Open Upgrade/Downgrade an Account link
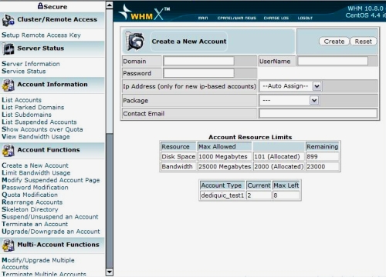This screenshot has height=277, width=386. coord(51,232)
